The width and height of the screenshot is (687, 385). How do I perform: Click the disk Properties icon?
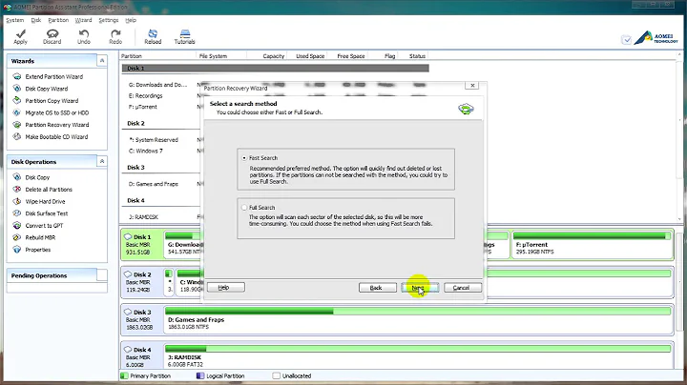(17, 250)
